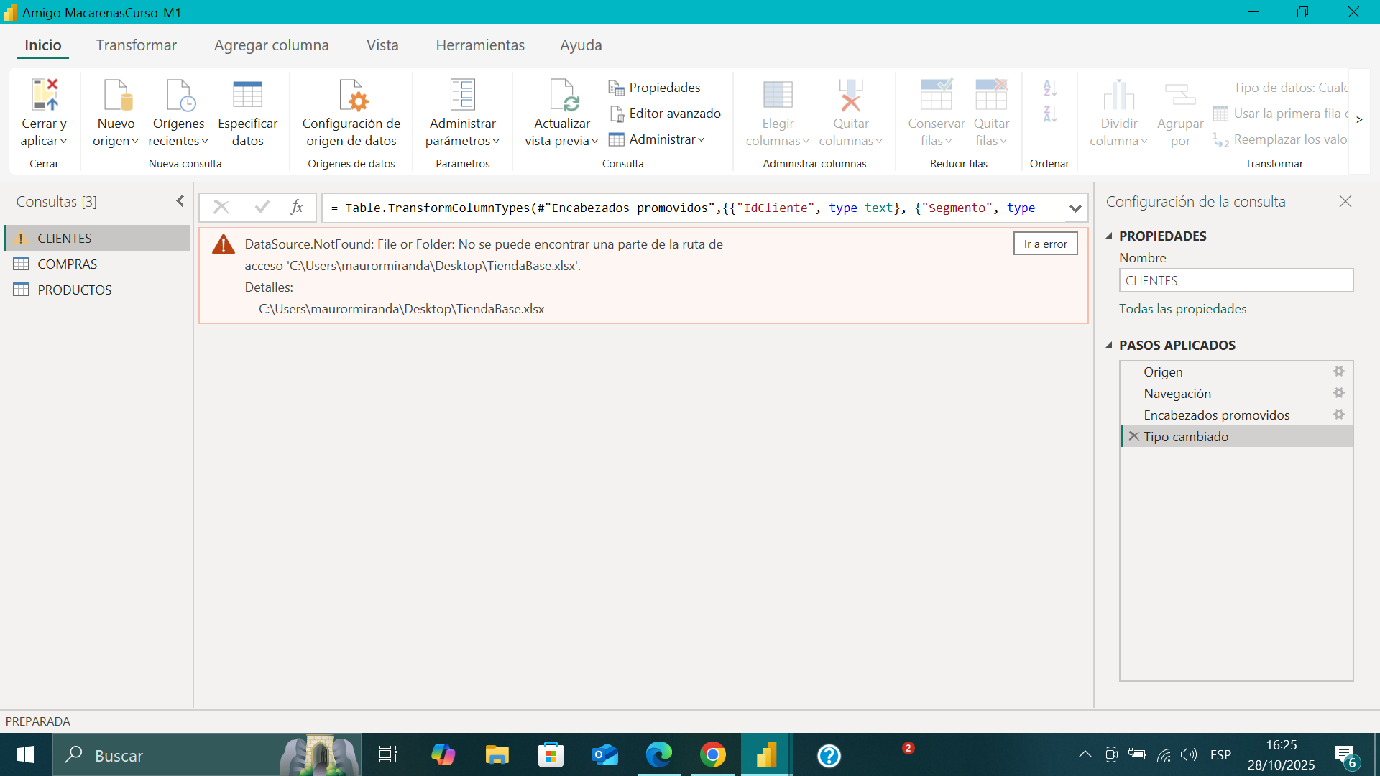Open the Todas las propiedades link
Viewport: 1380px width, 776px height.
pyautogui.click(x=1182, y=309)
